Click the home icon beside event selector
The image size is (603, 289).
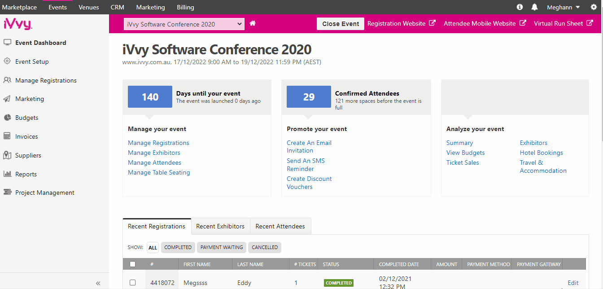[x=253, y=23]
